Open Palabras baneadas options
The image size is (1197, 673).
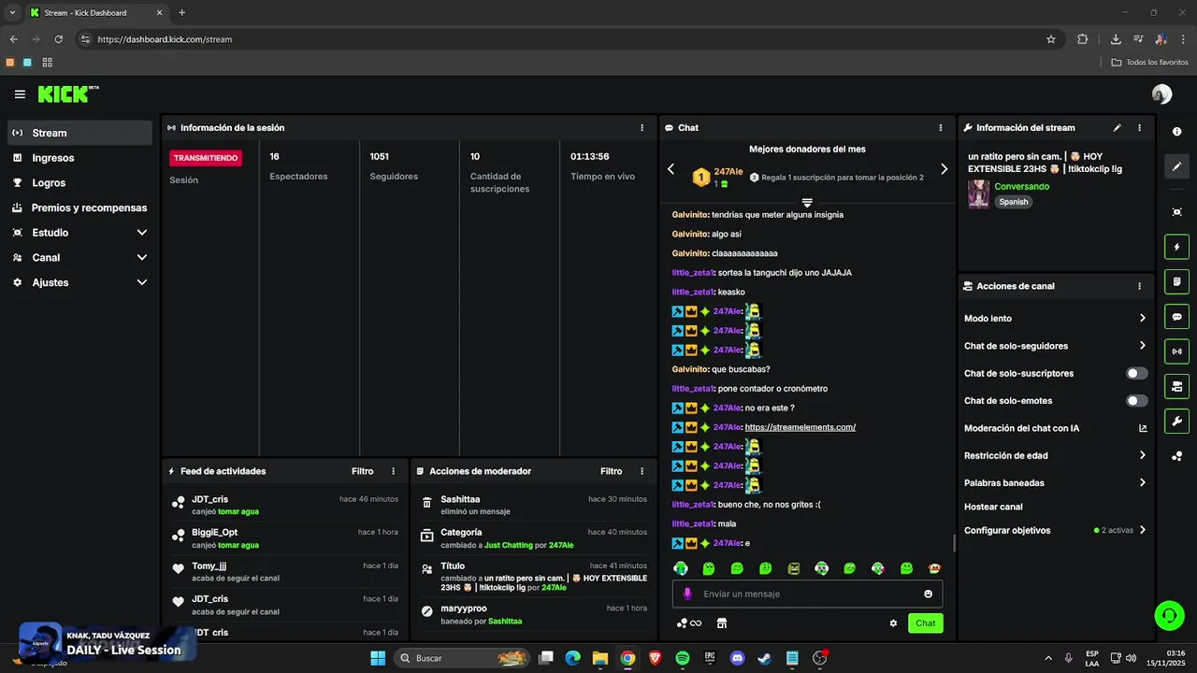[x=1056, y=483]
